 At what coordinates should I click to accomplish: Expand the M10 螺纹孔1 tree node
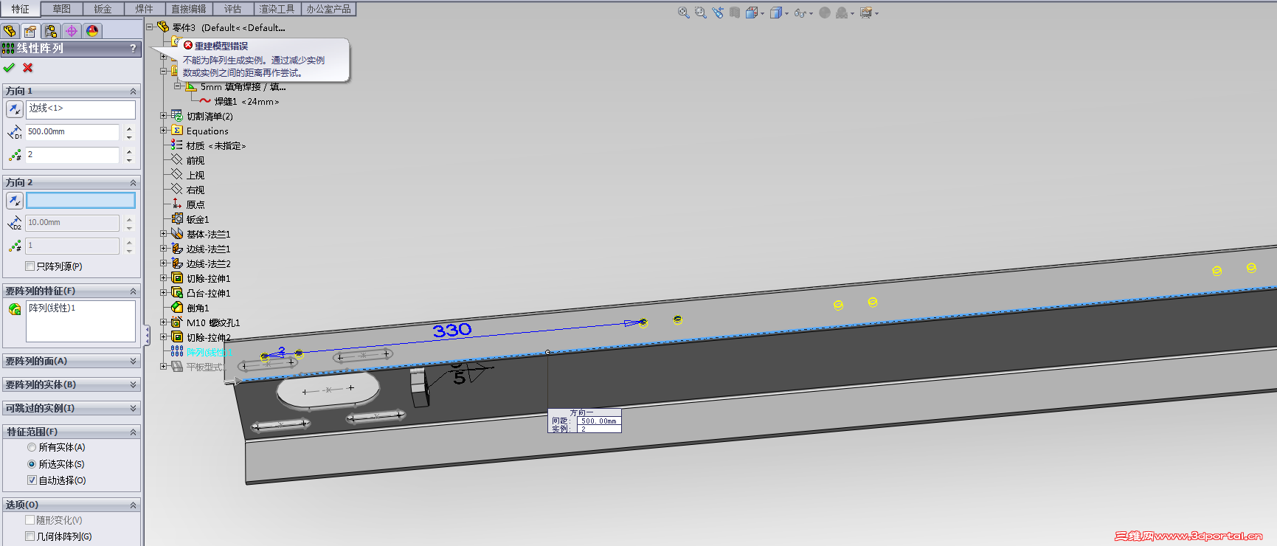pos(164,322)
